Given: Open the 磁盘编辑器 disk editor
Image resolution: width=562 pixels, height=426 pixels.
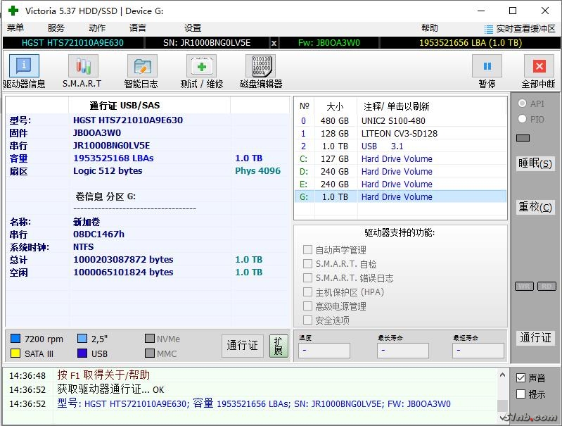Looking at the screenshot, I should coord(261,71).
